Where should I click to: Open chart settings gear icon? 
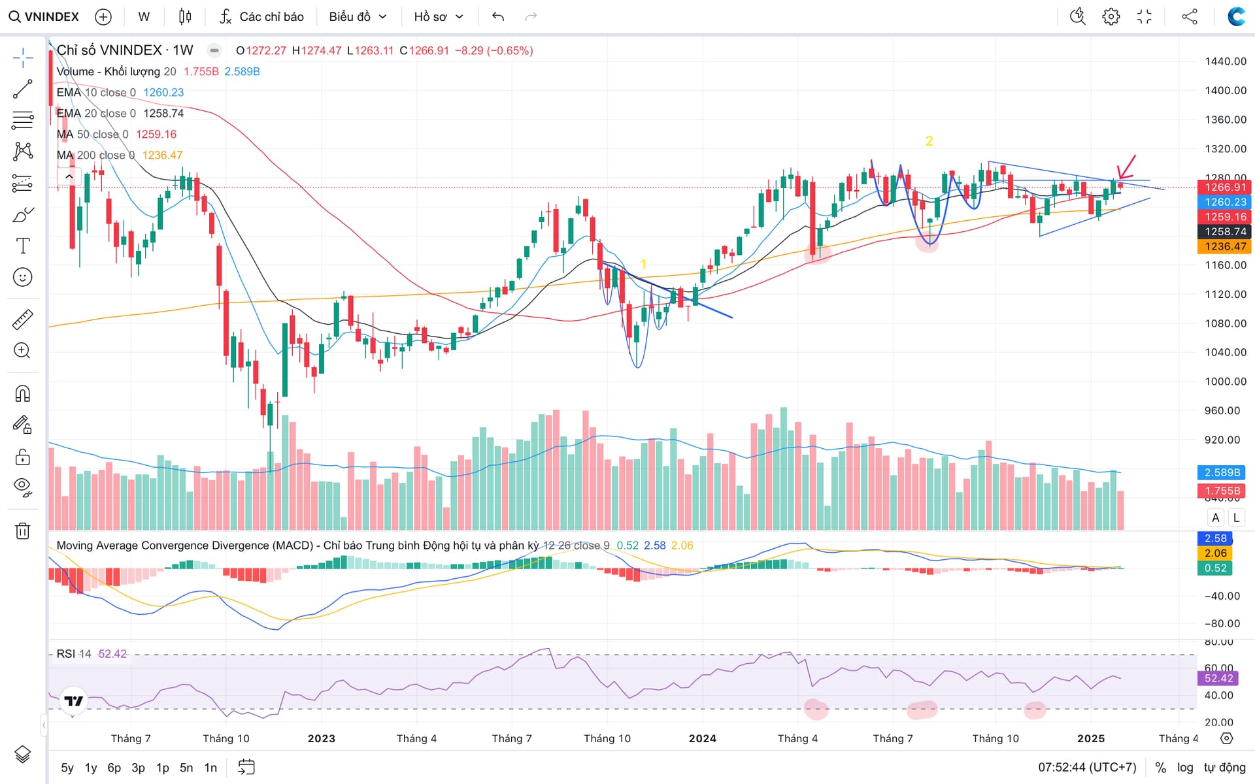pos(1111,16)
